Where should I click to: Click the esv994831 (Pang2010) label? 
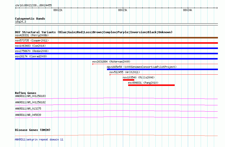coord(143,83)
